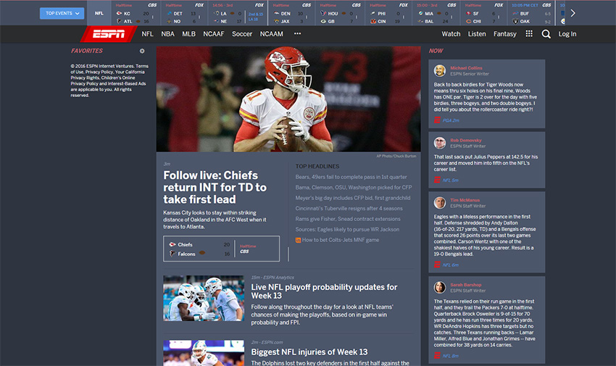Screen dimensions: 616x366
Task: Advance scoreboard with right arrow
Action: [573, 13]
